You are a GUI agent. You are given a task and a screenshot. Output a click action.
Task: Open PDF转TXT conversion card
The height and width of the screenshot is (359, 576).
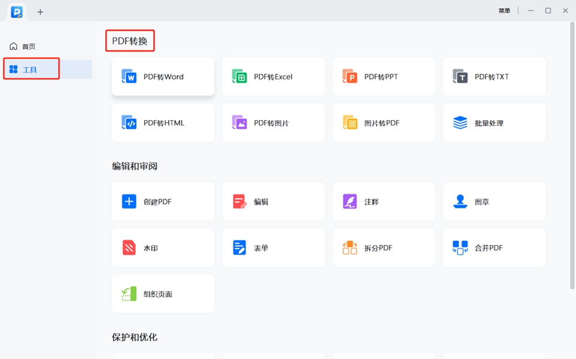click(x=494, y=76)
